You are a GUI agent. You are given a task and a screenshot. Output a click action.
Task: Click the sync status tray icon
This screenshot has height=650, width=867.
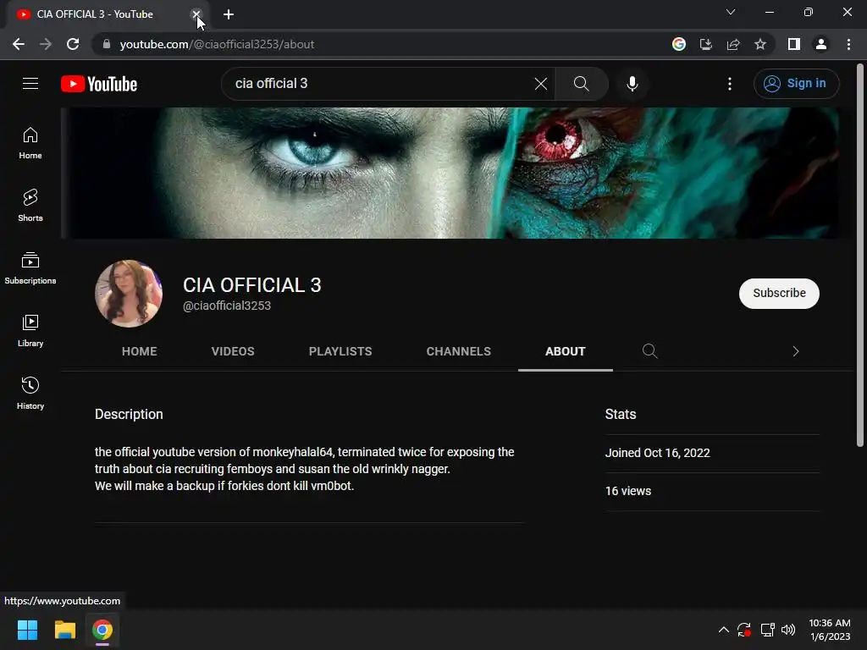744,630
